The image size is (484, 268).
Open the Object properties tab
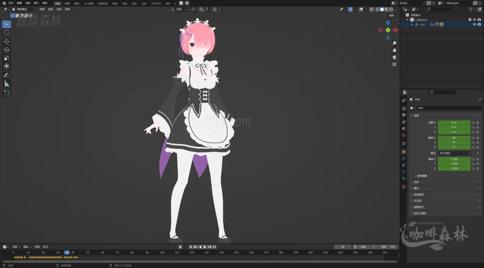404,152
